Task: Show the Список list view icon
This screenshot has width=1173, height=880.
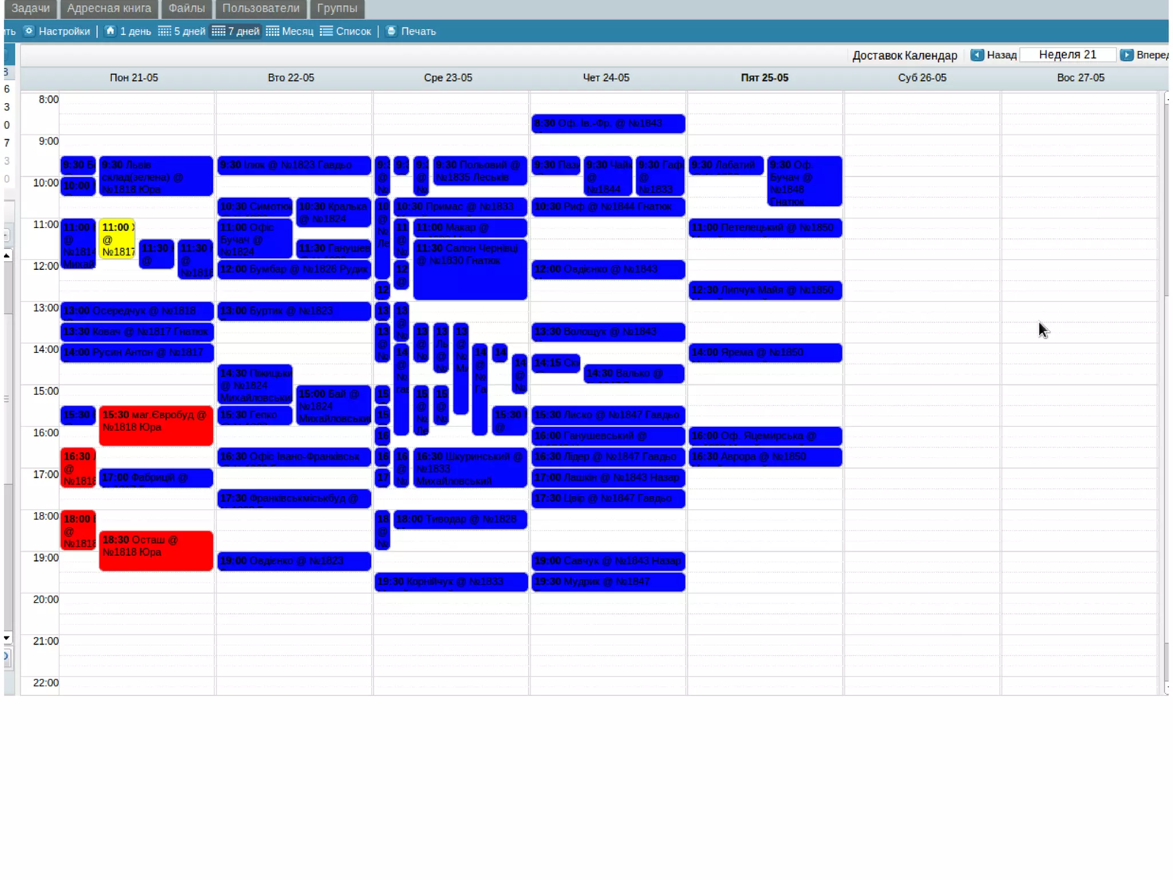Action: [326, 31]
